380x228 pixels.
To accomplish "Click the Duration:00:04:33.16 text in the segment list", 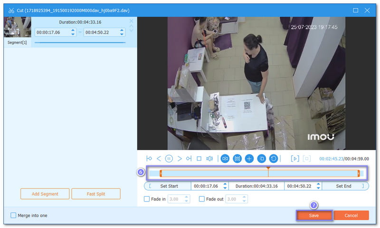I will coord(80,22).
